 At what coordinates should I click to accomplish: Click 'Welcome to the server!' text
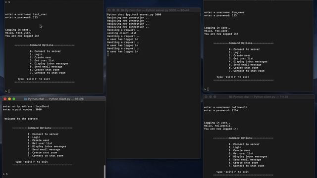point(21,119)
